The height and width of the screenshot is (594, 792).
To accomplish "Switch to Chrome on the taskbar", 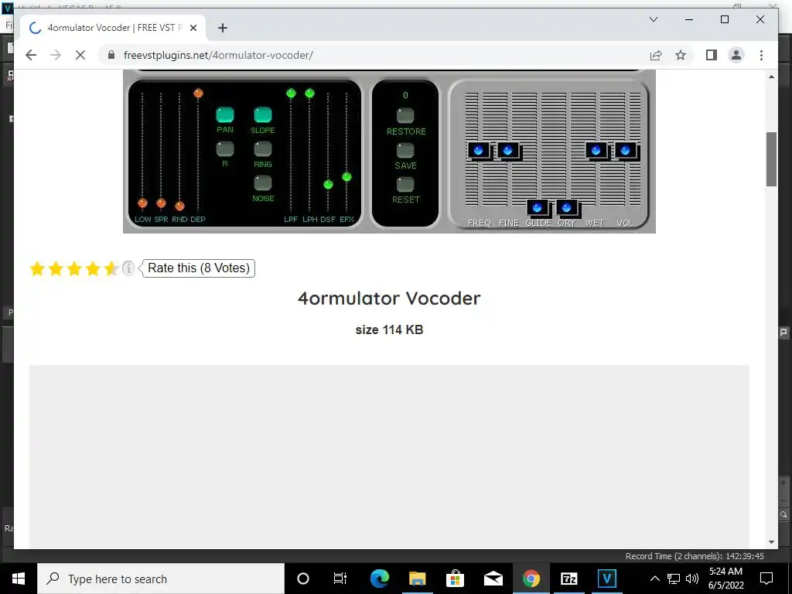I will pyautogui.click(x=531, y=579).
